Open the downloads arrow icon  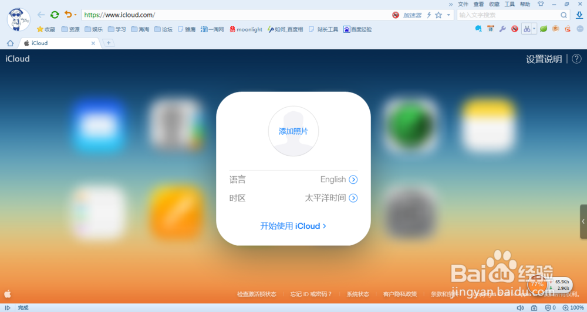(579, 15)
